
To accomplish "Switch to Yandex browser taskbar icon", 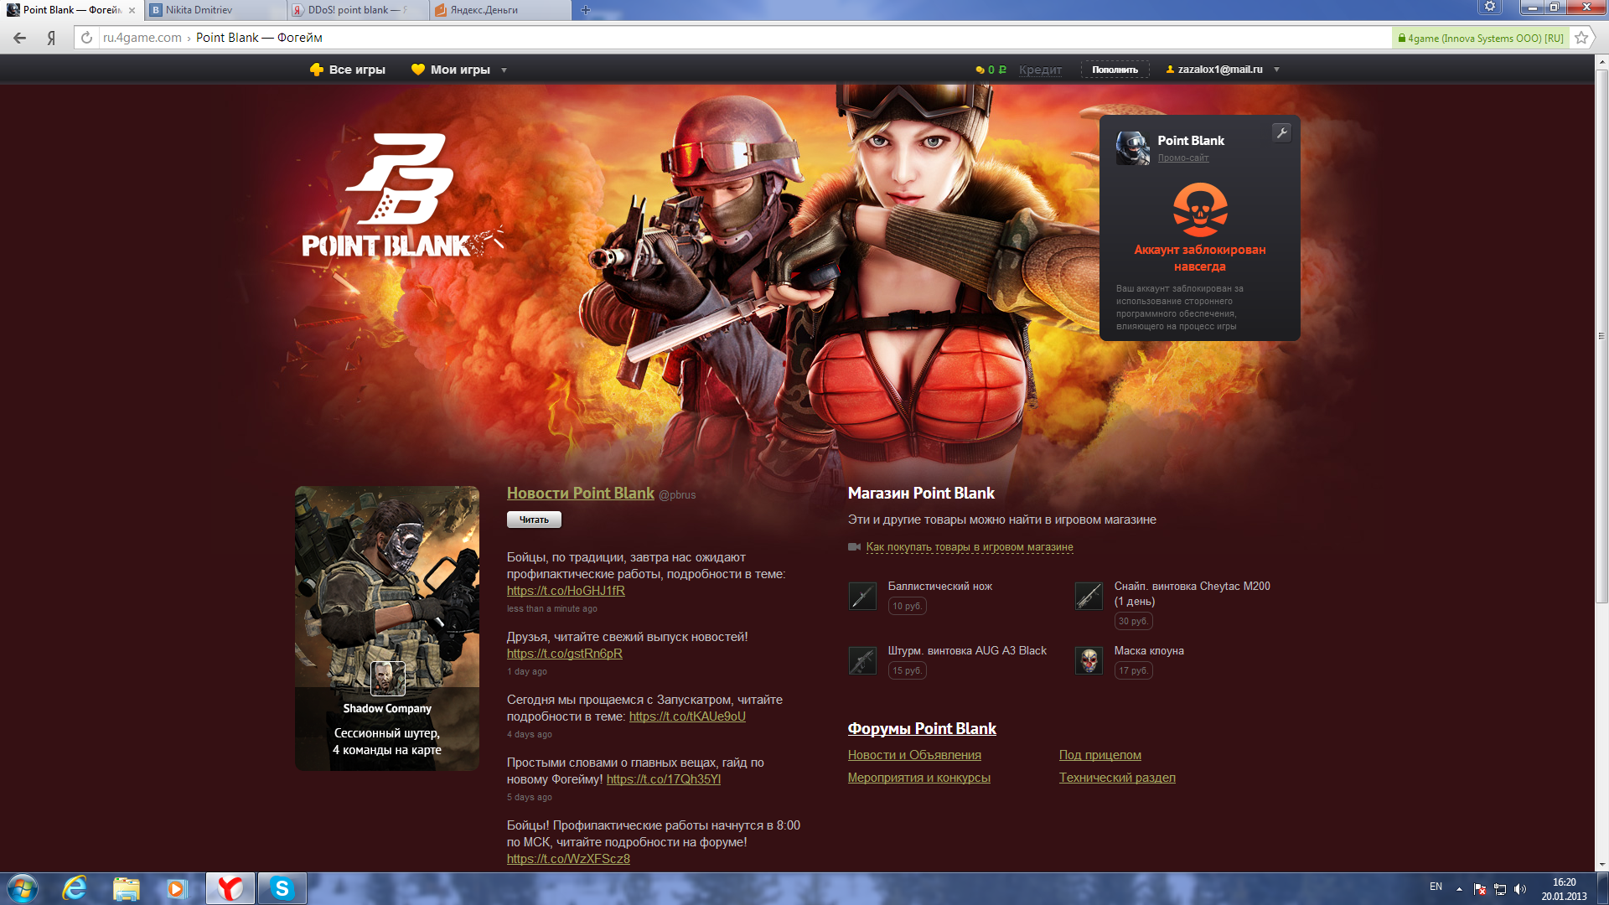I will click(230, 888).
